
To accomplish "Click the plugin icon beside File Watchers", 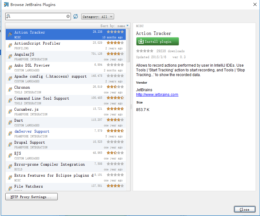I will [x=10, y=188].
